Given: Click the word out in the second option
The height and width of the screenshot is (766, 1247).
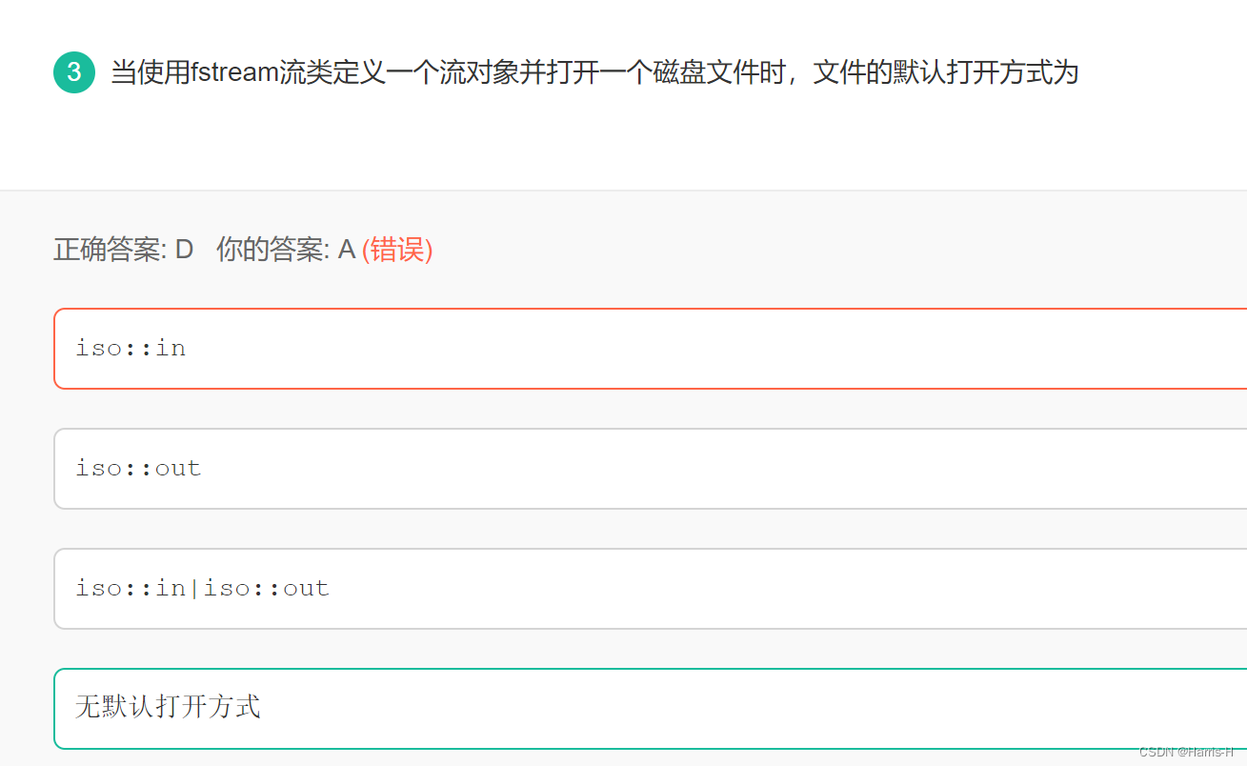Looking at the screenshot, I should (178, 469).
